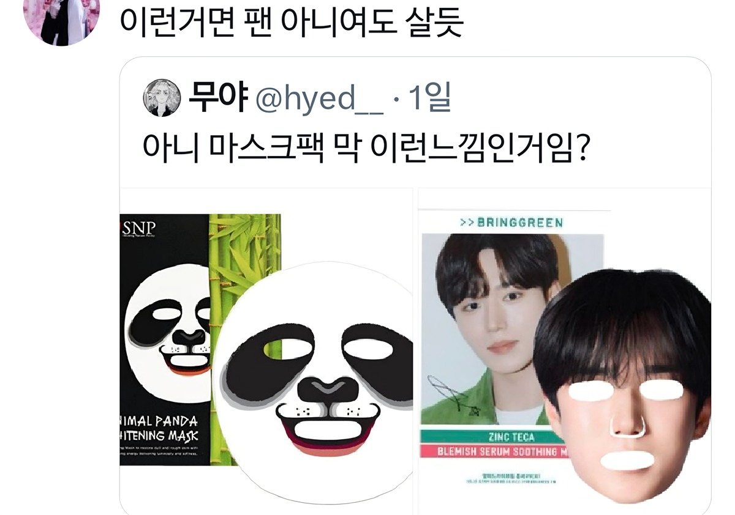Click the BRINGGREEN brand text
Image resolution: width=735 pixels, height=515 pixels.
pyautogui.click(x=511, y=222)
